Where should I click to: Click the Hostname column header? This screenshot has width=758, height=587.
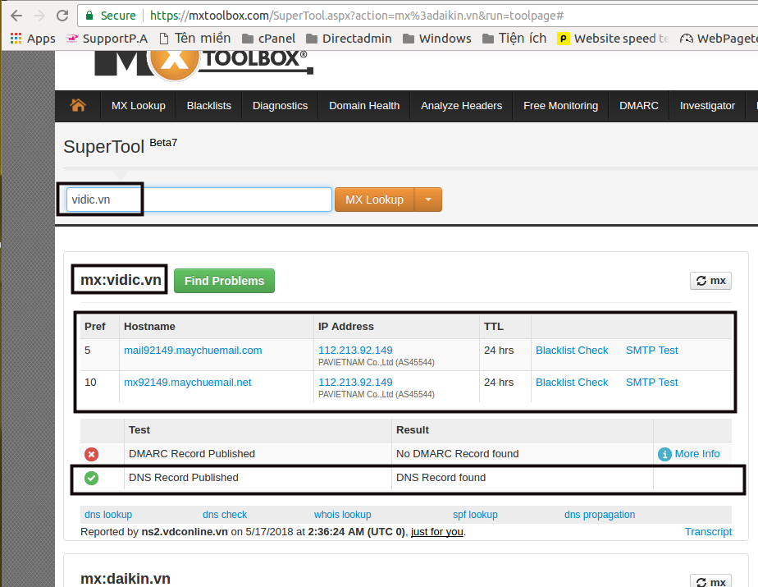(149, 327)
